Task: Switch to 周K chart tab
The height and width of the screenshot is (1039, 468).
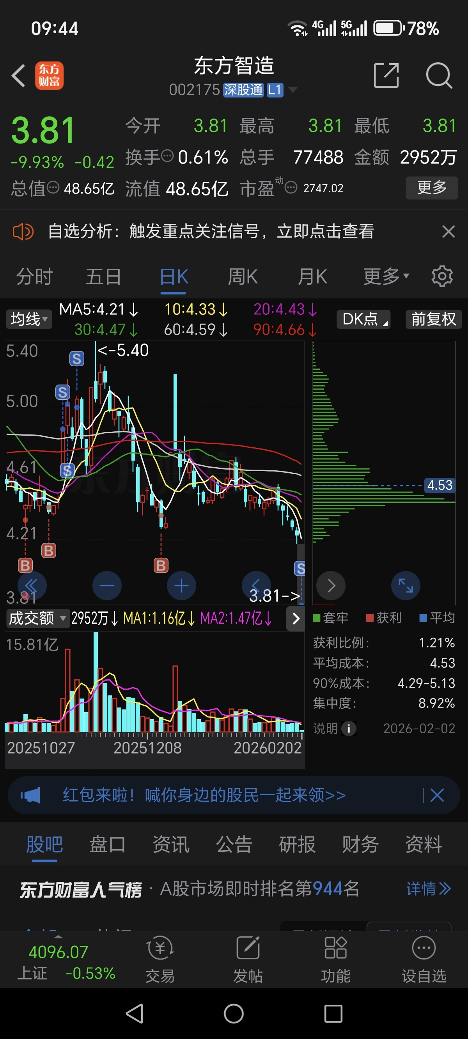Action: [x=243, y=276]
